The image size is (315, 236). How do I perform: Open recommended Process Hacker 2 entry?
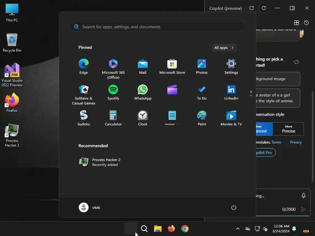point(100,162)
